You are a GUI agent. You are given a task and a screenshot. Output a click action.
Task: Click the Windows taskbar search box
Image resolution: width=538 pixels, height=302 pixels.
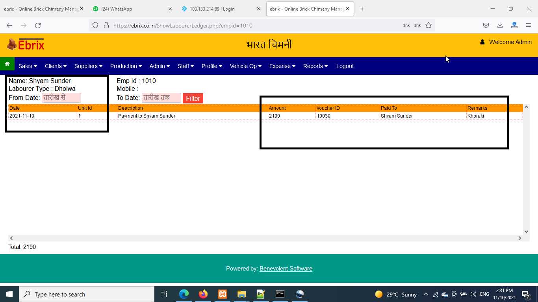(87, 294)
